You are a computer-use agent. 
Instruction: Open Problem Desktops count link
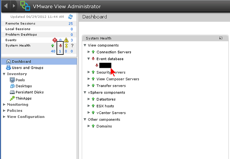pos(72,35)
